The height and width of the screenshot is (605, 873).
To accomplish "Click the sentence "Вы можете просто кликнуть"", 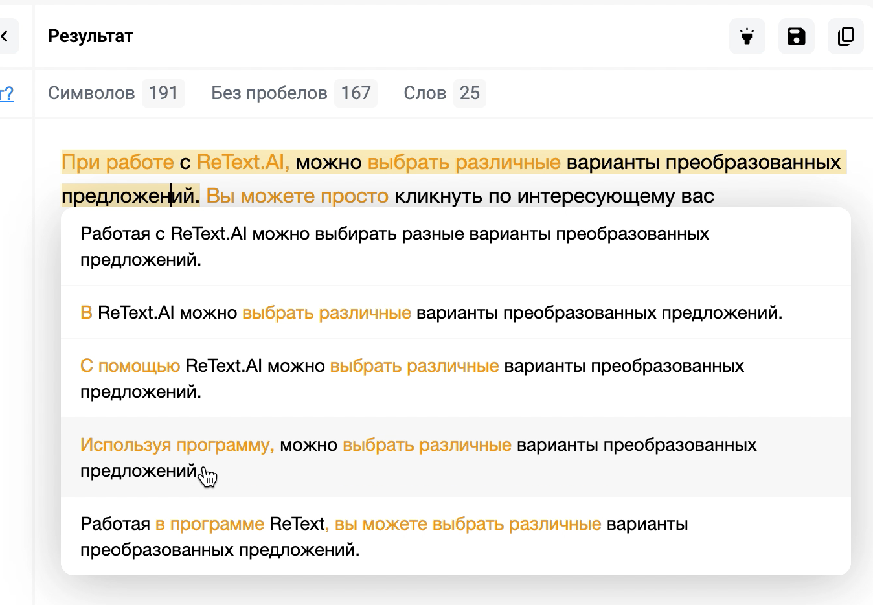I will tap(460, 196).
